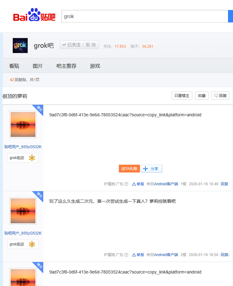
Task: Open the grok吧 bar title link
Action: (44, 46)
